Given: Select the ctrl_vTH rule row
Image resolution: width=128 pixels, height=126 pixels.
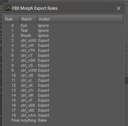Looking at the screenshot, I should pyautogui.click(x=64, y=50).
